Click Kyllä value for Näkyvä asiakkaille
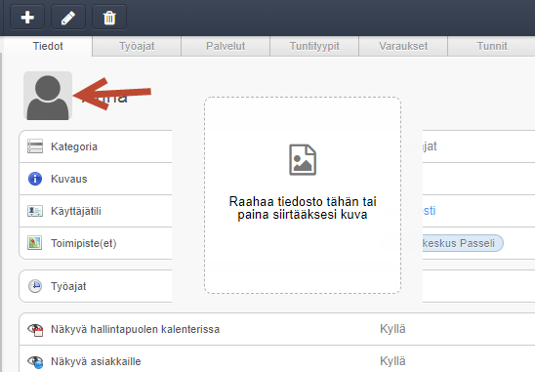This screenshot has height=372, width=535. 392,361
